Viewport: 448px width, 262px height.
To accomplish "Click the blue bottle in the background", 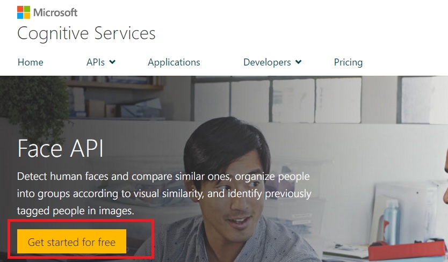I will point(393,220).
